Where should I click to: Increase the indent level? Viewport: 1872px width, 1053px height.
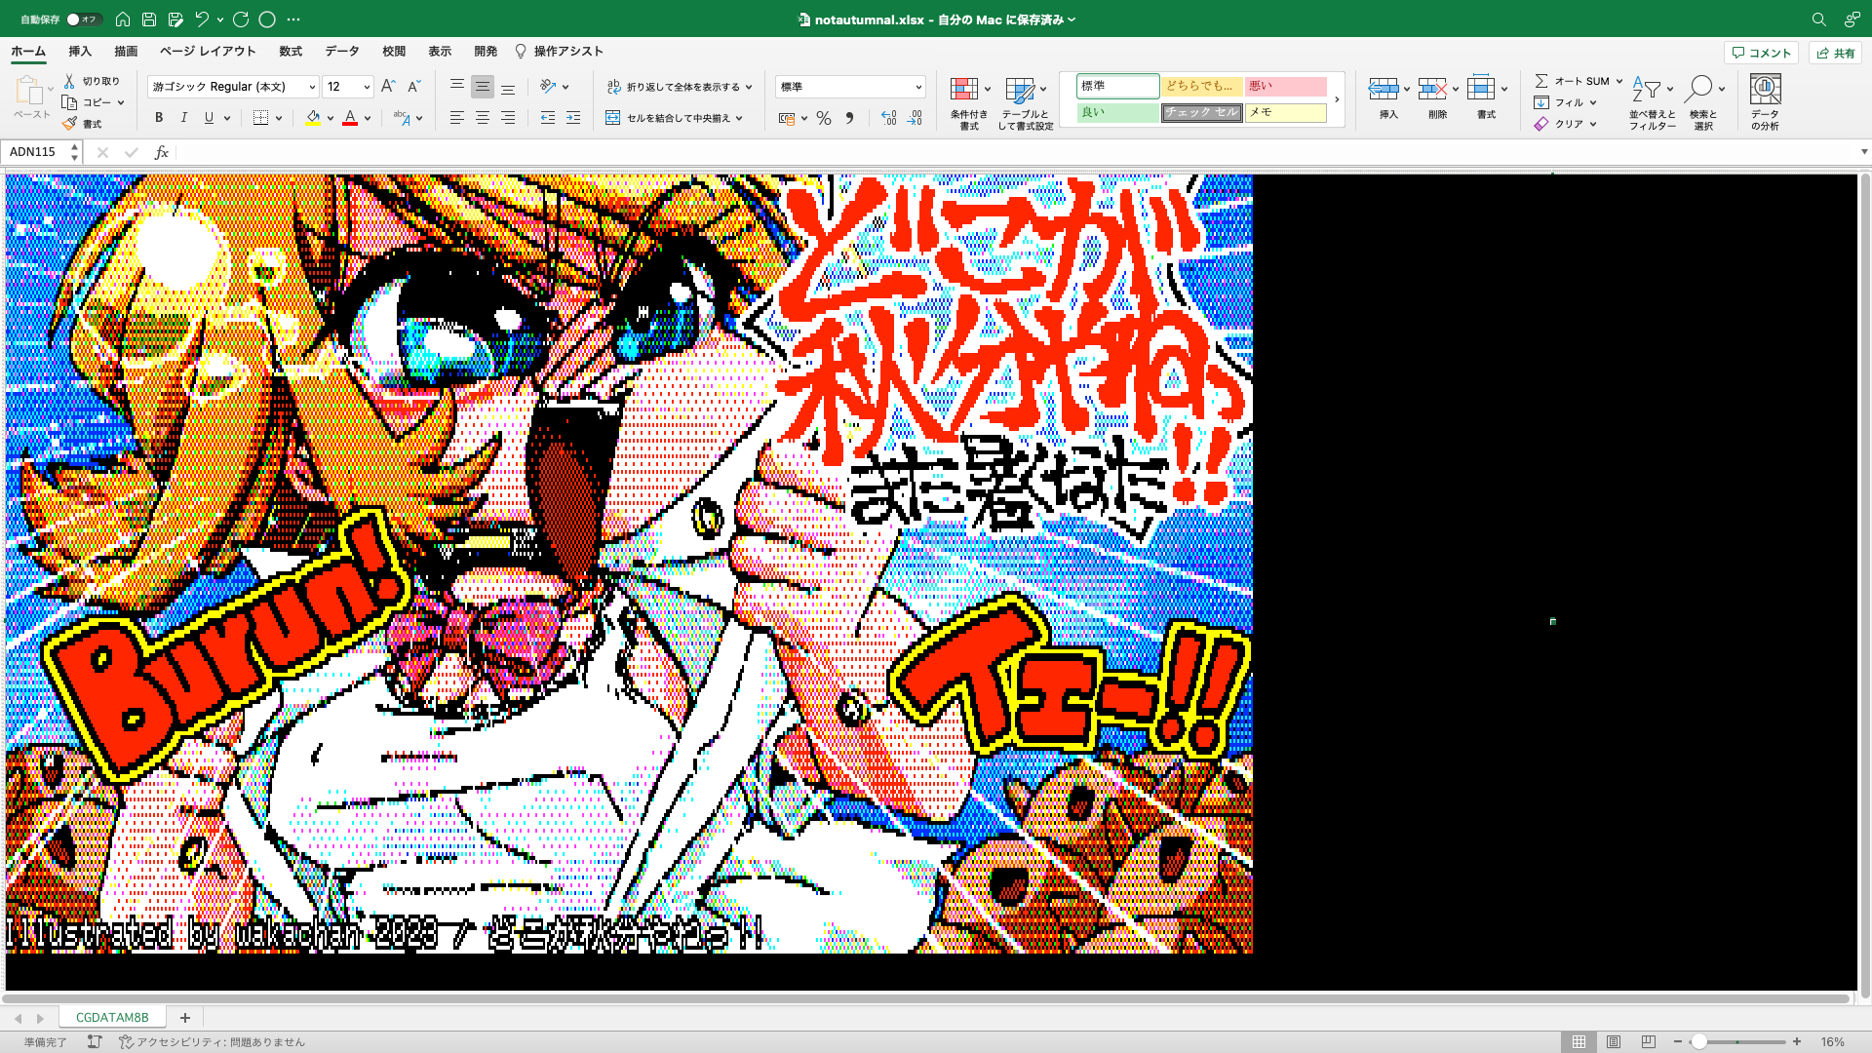coord(573,118)
